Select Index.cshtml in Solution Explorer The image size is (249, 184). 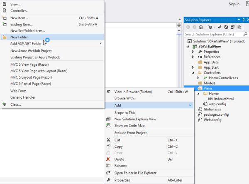coord(224,99)
